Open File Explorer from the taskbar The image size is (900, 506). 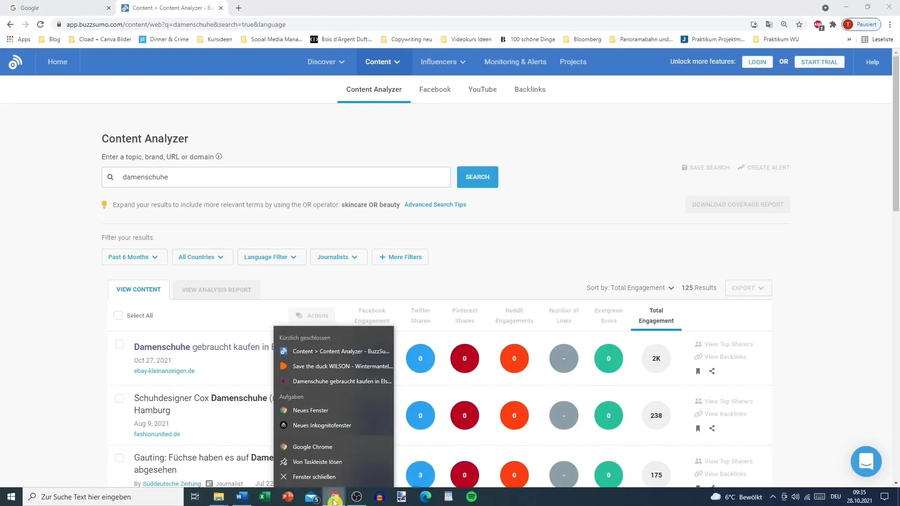pyautogui.click(x=219, y=497)
